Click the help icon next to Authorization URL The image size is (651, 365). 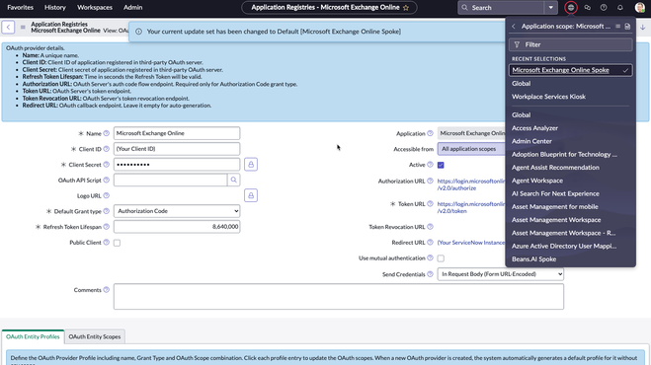click(430, 181)
